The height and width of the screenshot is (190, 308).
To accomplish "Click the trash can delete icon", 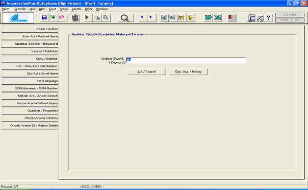I will 75,18.
